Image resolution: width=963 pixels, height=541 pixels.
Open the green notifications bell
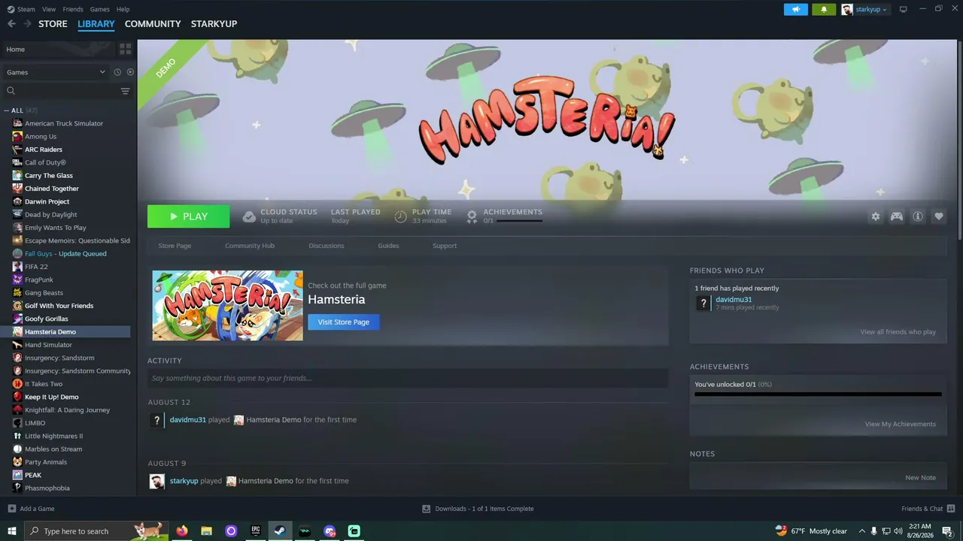point(824,10)
